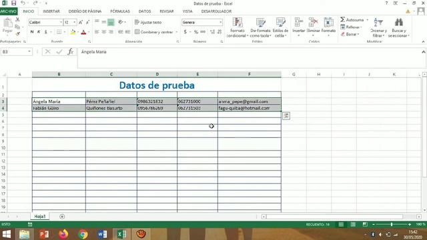Switch to the REVISAR tab

[167, 11]
